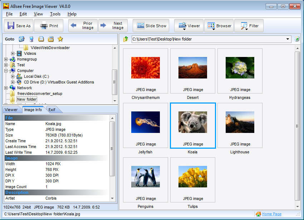Viewport: 304px width, 220px height.
Task: Click the refresh icon right of path box
Action: pos(297,39)
